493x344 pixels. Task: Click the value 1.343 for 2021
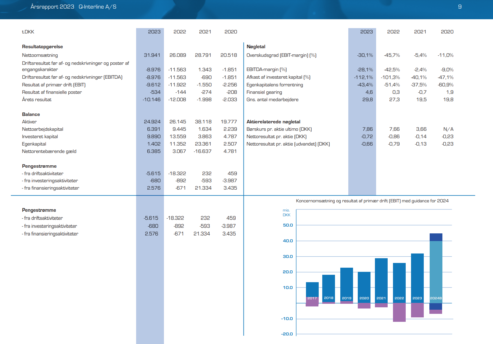(x=205, y=70)
